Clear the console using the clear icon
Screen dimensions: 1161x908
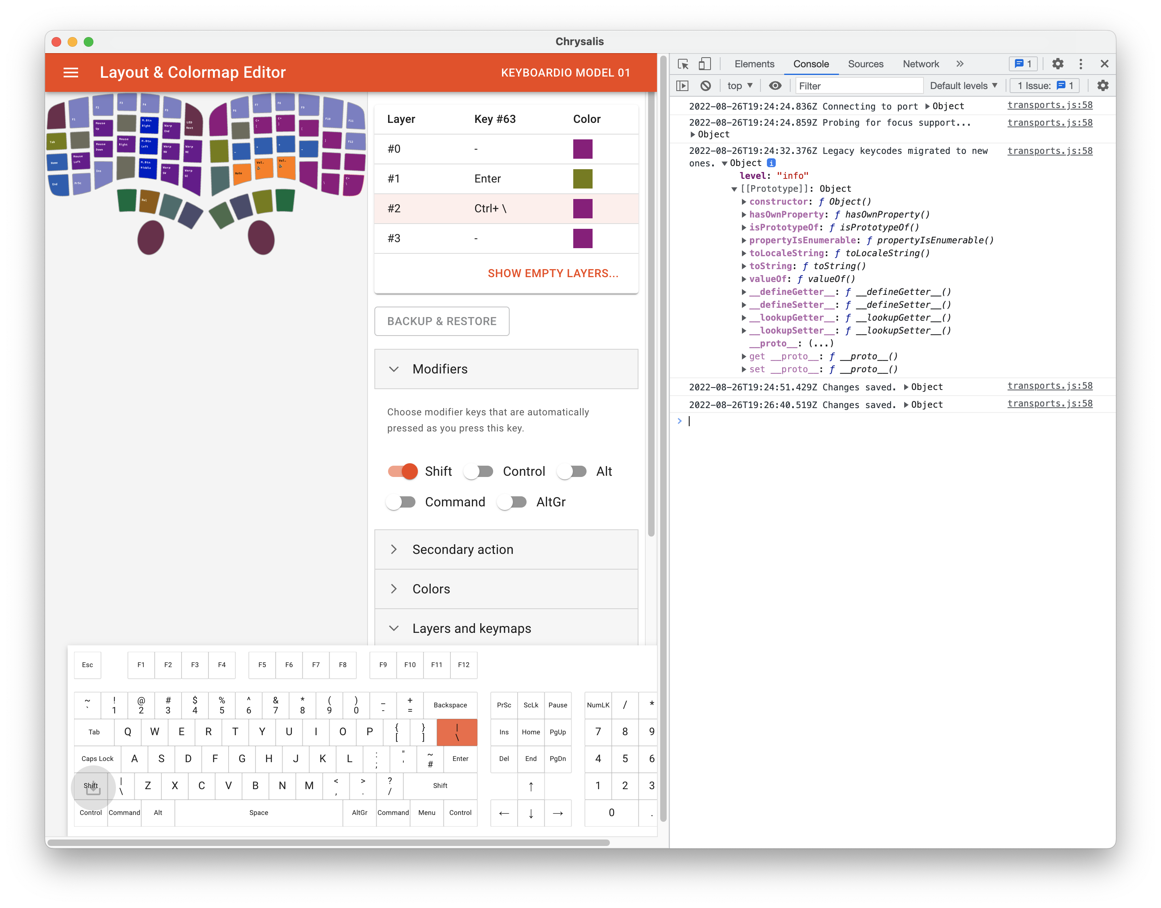tap(705, 86)
